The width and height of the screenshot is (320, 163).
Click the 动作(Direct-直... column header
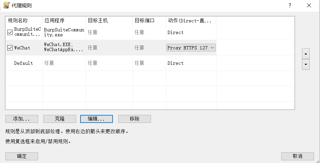pos(191,21)
